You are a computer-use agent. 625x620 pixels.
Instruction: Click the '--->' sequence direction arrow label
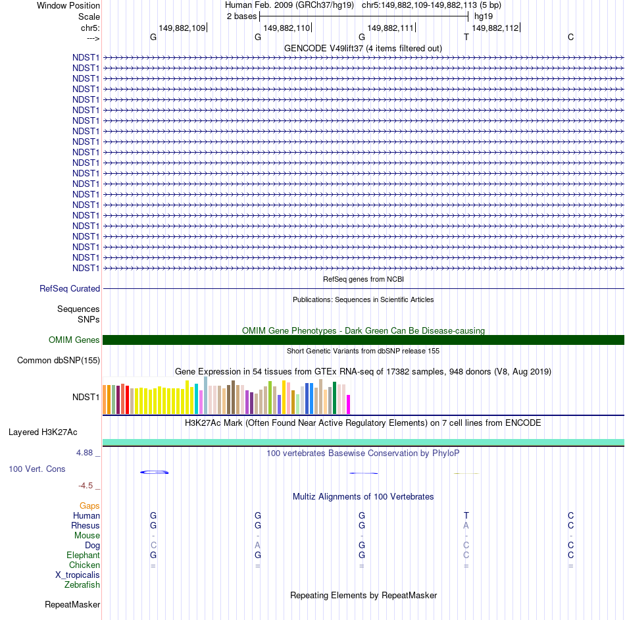(93, 38)
